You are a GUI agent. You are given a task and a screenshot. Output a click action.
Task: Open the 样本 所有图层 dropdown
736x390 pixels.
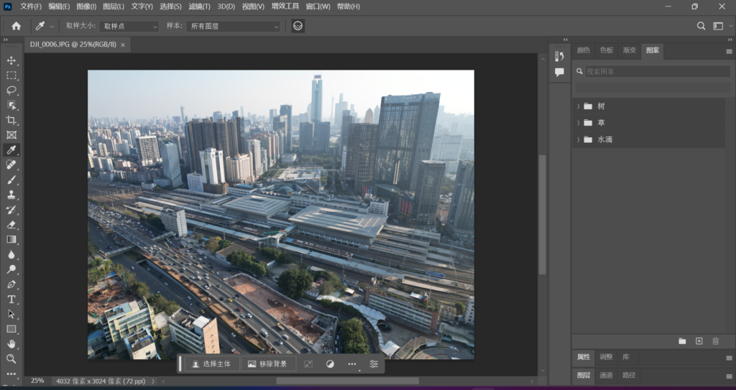point(233,26)
